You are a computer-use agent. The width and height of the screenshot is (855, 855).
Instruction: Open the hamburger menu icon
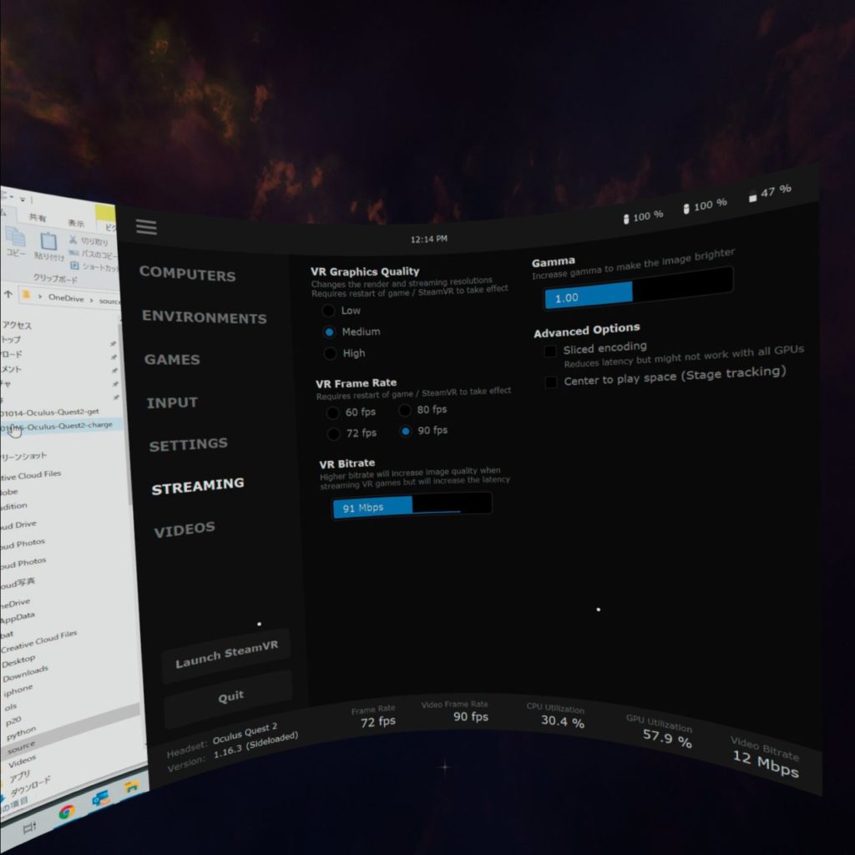click(146, 227)
